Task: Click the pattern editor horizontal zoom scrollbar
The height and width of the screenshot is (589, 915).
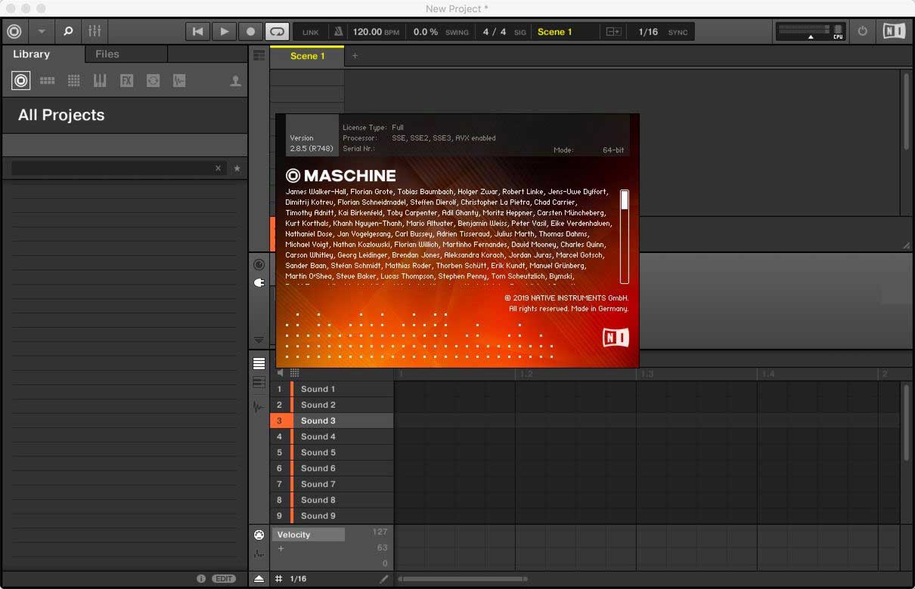Action: tap(463, 579)
